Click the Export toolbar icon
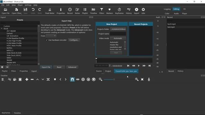This screenshot has height=115, width=205. coord(136,11)
